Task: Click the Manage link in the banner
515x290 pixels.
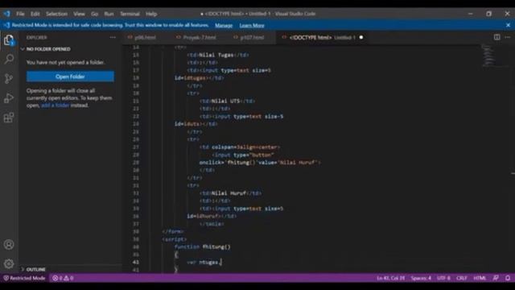Action: pos(224,25)
